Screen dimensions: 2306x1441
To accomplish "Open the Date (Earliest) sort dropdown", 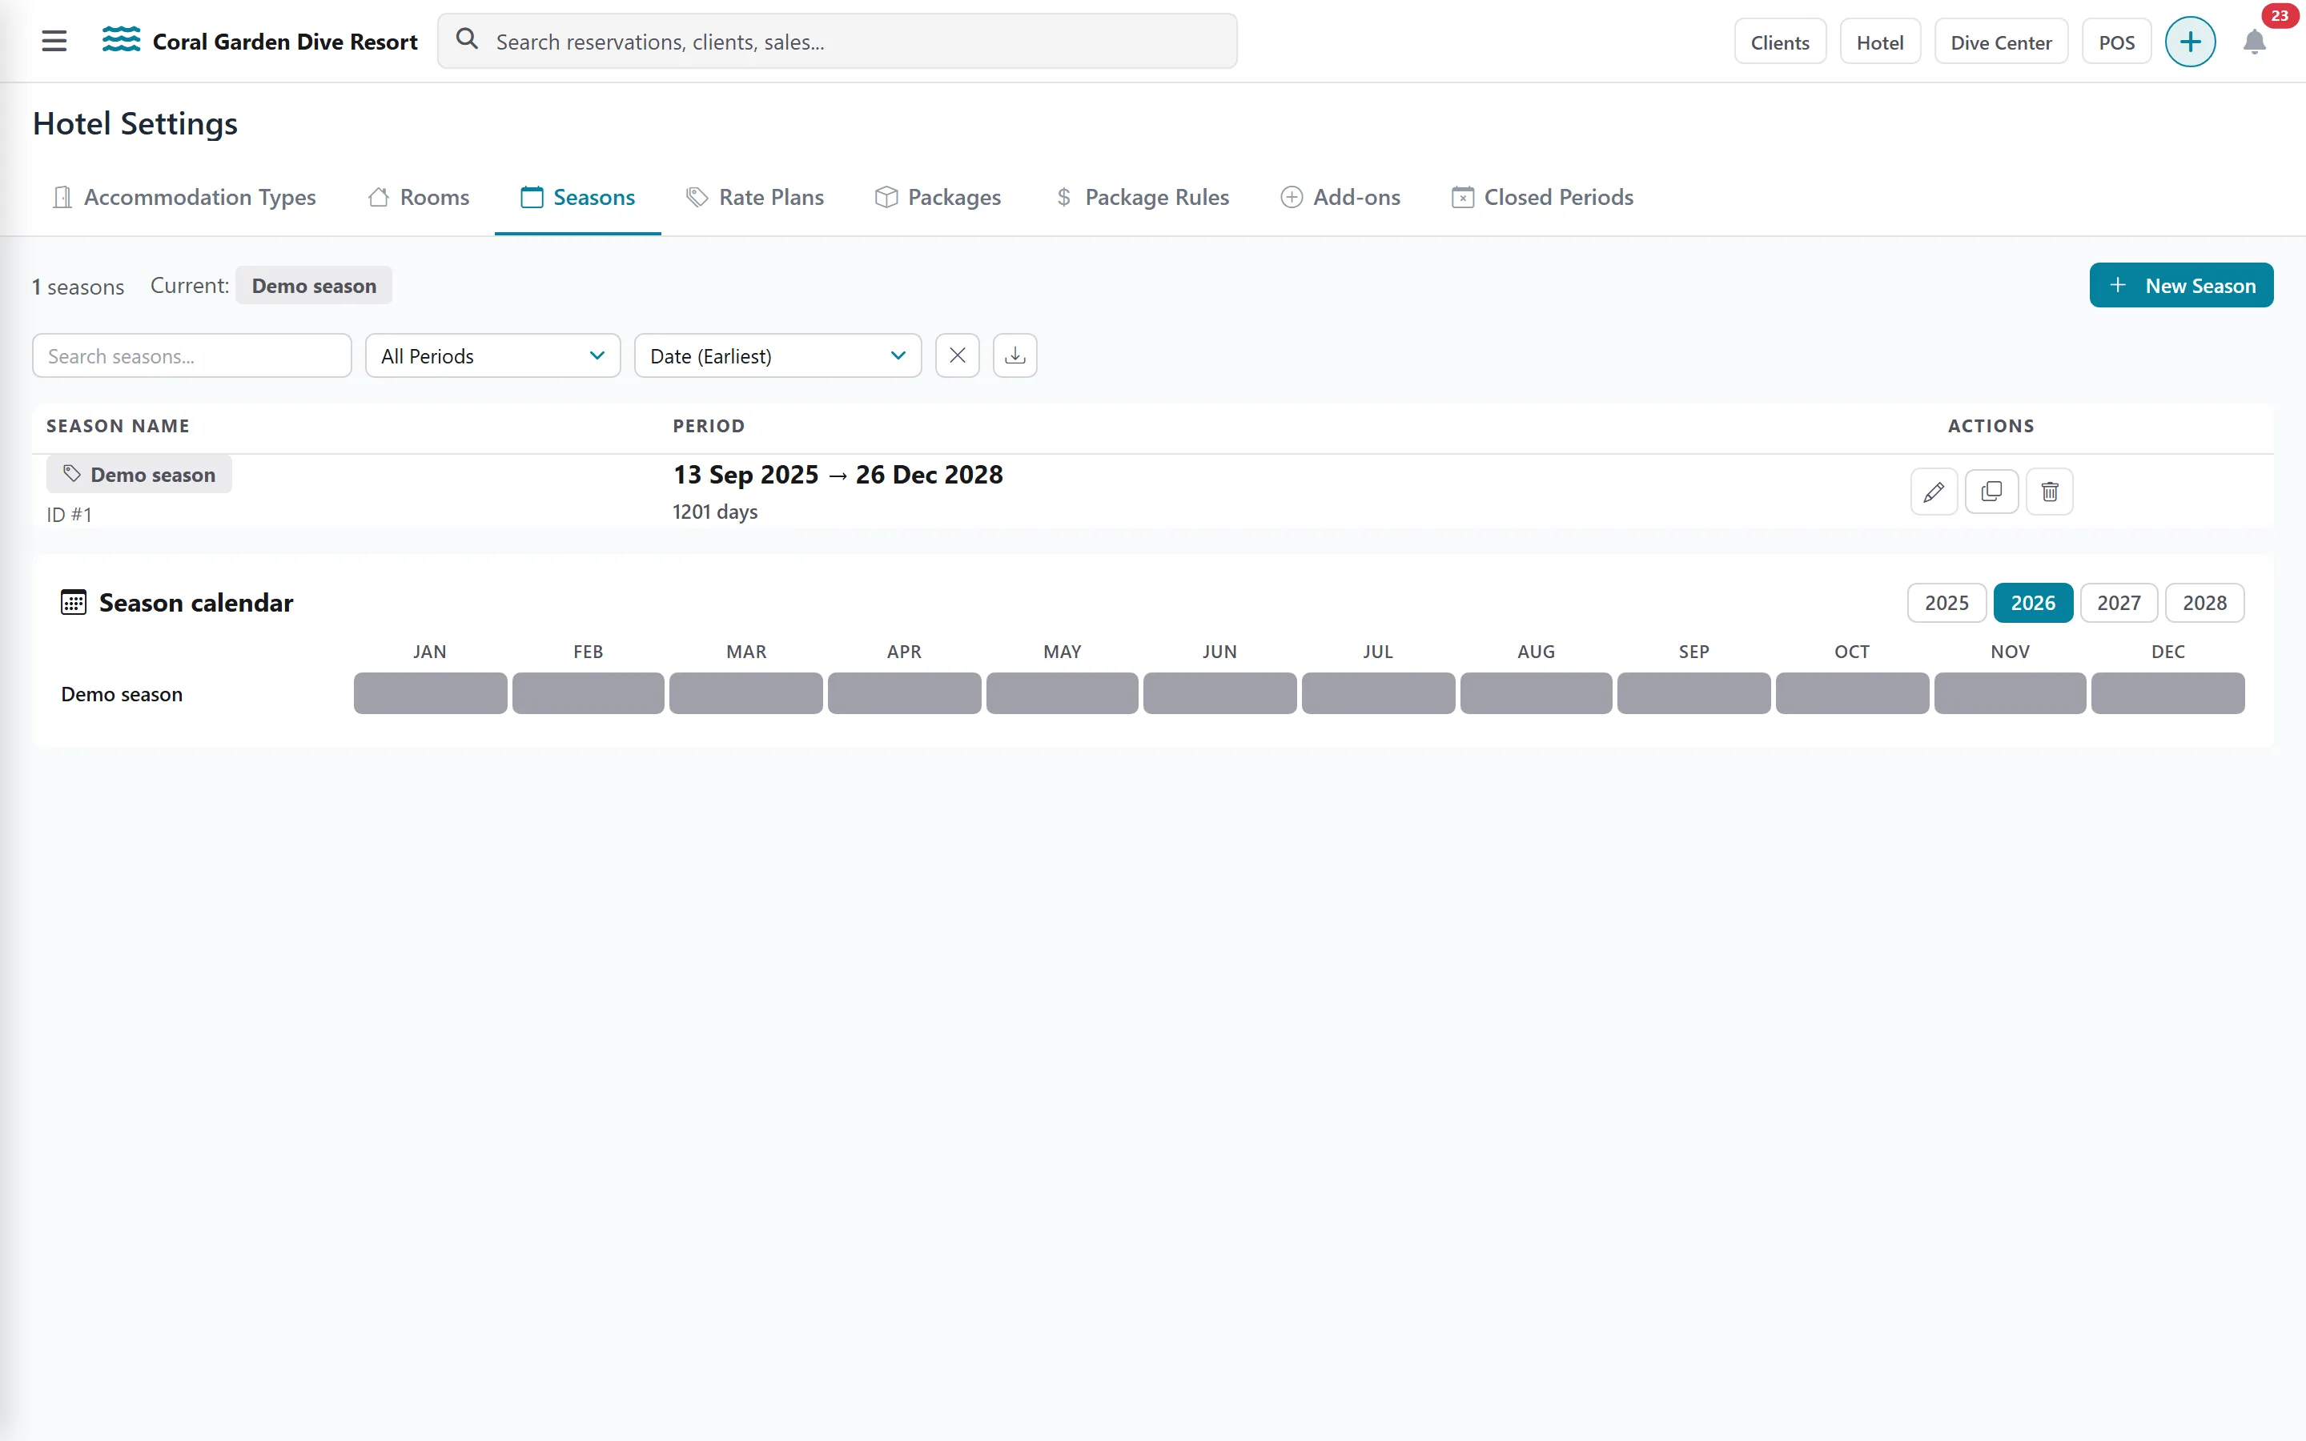I will pos(777,355).
